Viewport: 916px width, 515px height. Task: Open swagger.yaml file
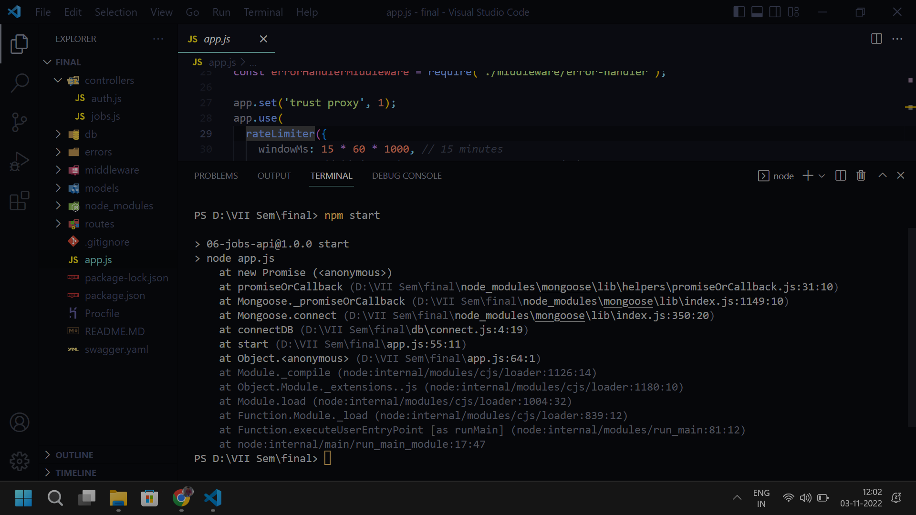coord(108,349)
